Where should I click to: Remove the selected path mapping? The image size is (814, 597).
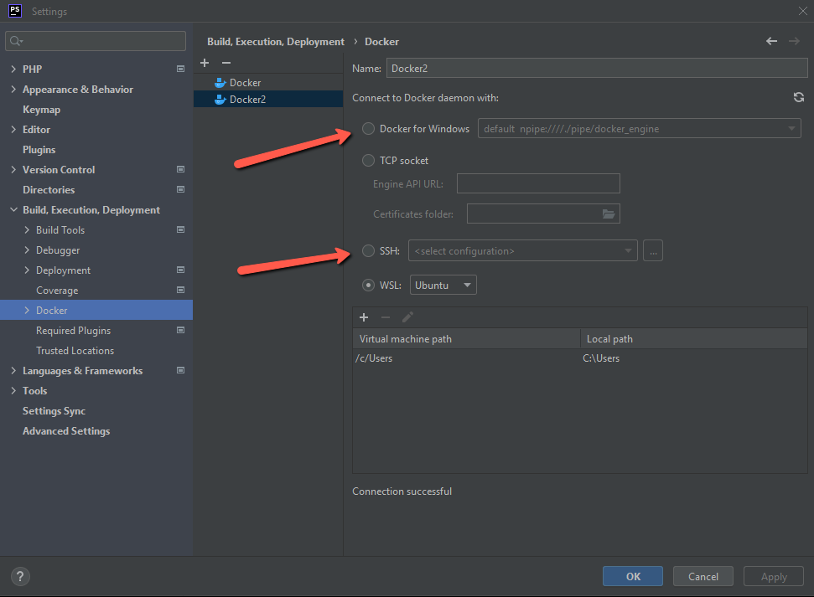point(385,317)
